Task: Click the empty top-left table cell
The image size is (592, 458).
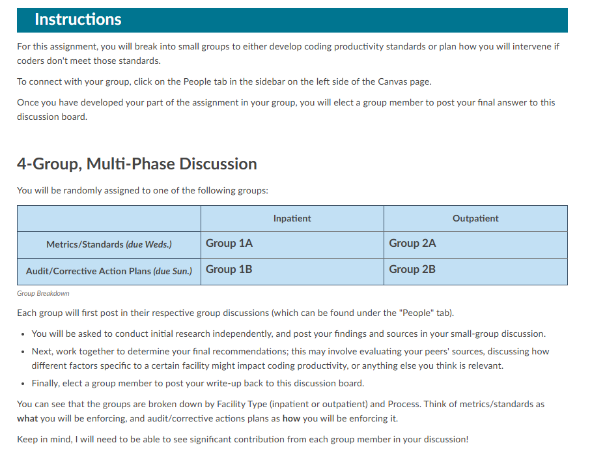Action: (x=109, y=218)
